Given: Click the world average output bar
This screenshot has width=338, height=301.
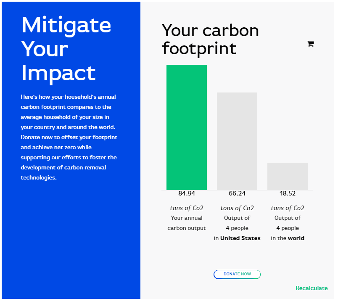Looking at the screenshot, I should (288, 176).
